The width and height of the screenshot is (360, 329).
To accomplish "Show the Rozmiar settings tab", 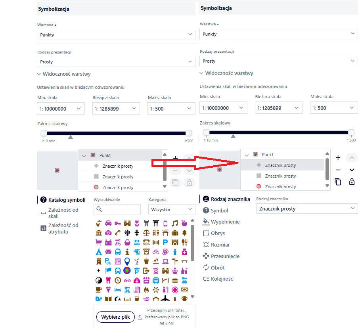I will point(220,245).
